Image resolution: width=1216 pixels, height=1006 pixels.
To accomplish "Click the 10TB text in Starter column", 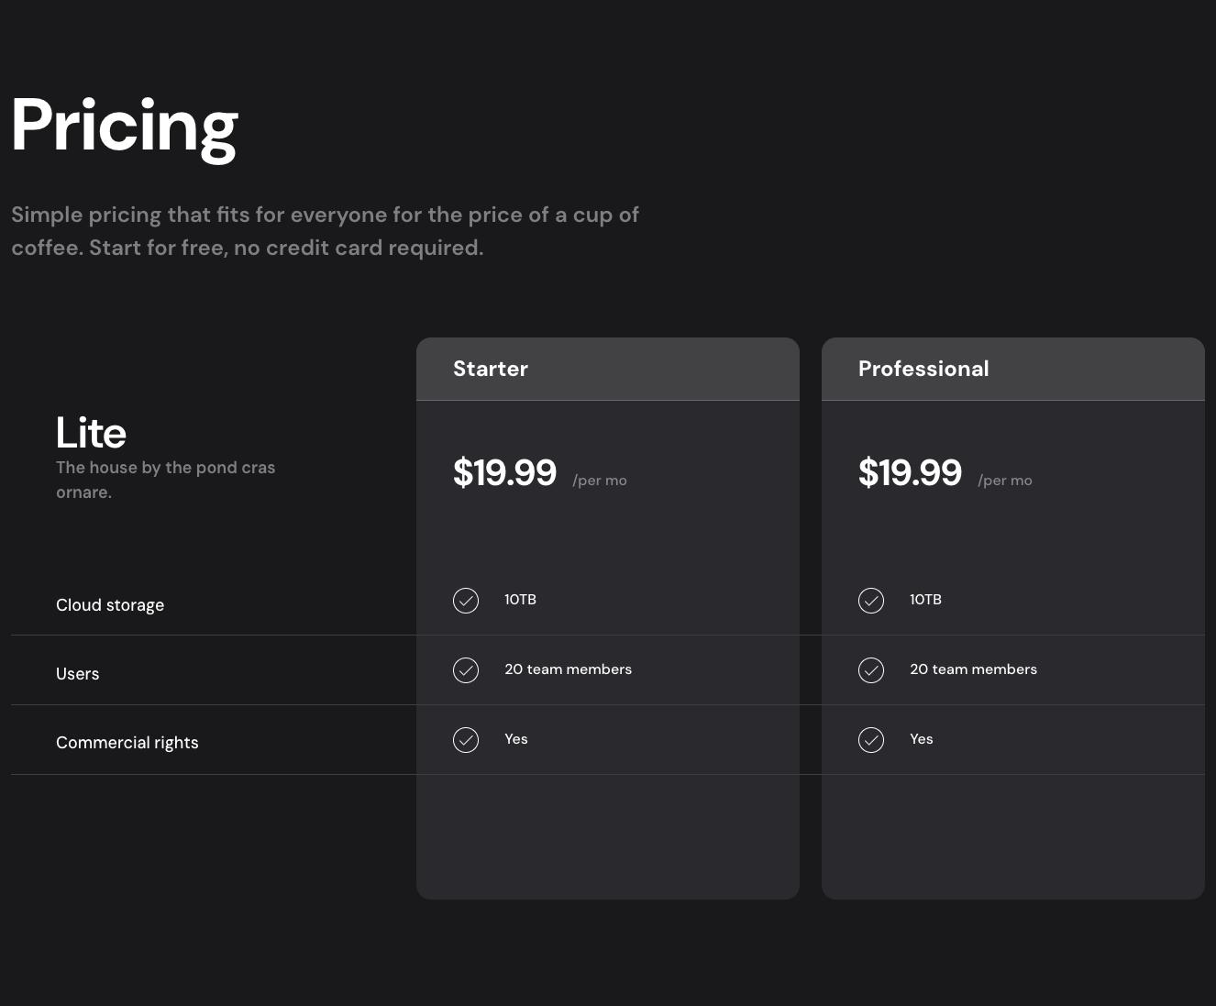I will tap(520, 600).
